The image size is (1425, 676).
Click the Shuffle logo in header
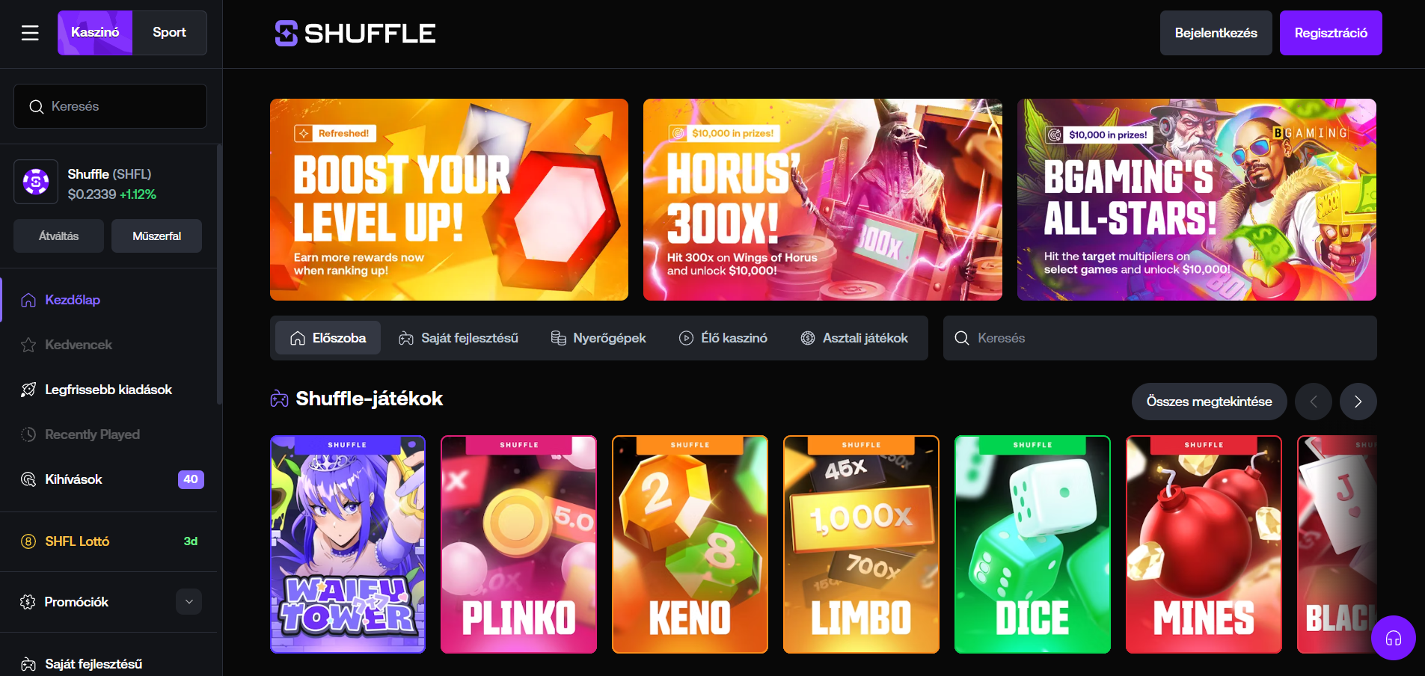coord(355,33)
